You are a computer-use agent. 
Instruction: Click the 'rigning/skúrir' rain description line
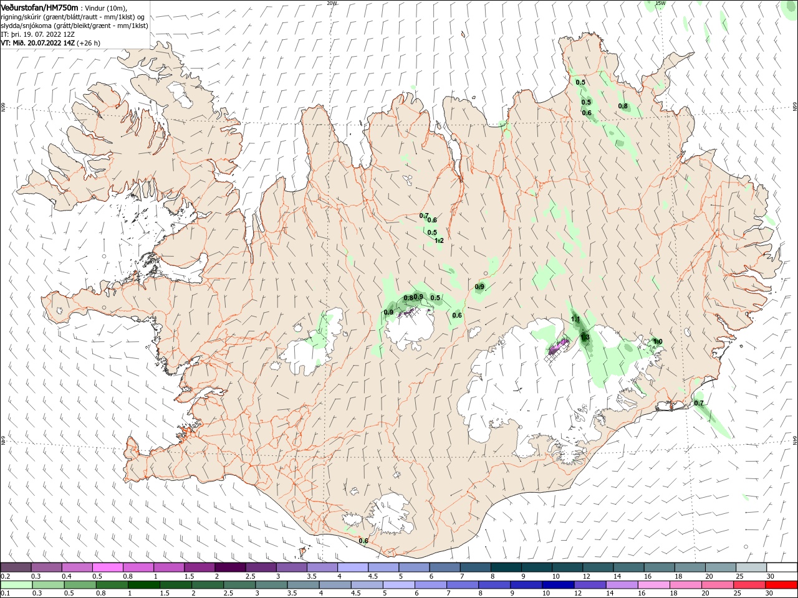point(73,17)
